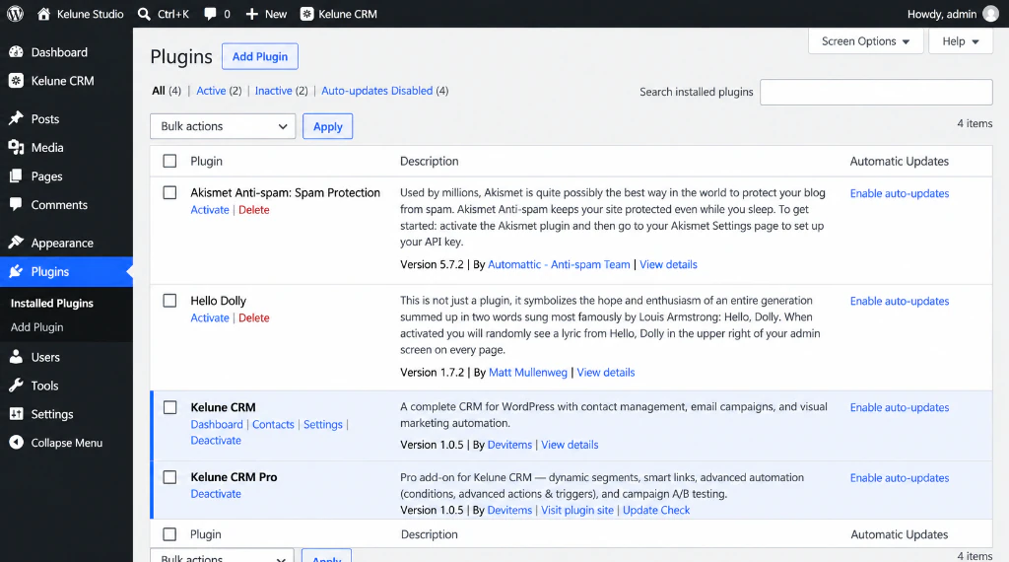Click the Plugins plug icon
The height and width of the screenshot is (562, 1009).
click(x=16, y=272)
